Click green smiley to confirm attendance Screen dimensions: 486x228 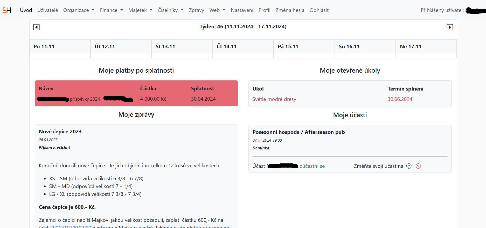tap(409, 166)
